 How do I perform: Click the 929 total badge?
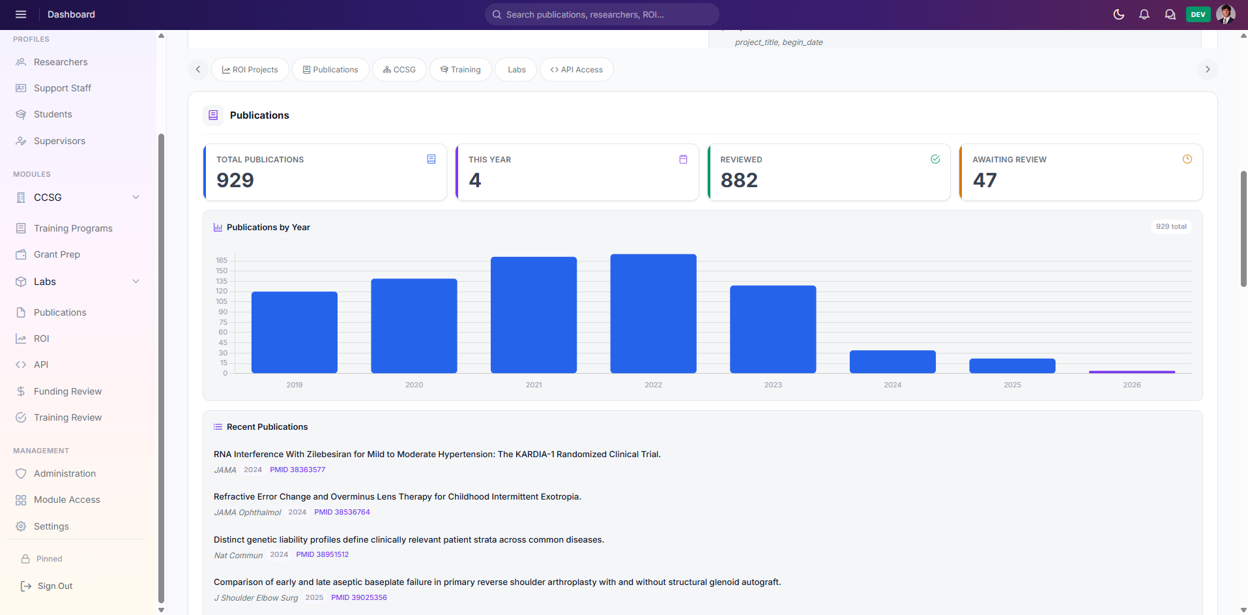(1171, 227)
